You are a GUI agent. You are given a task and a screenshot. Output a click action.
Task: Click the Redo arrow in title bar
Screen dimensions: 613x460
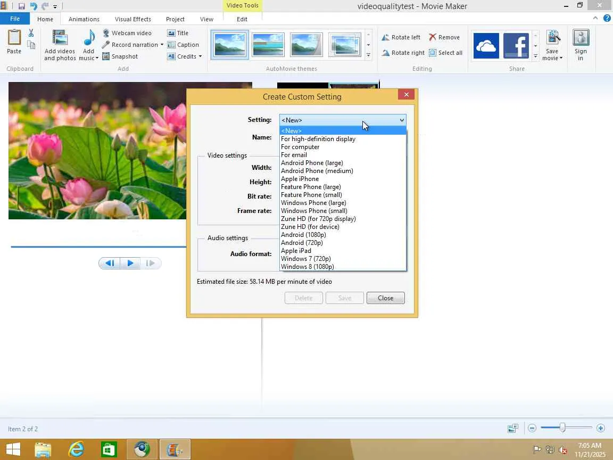[x=45, y=6]
